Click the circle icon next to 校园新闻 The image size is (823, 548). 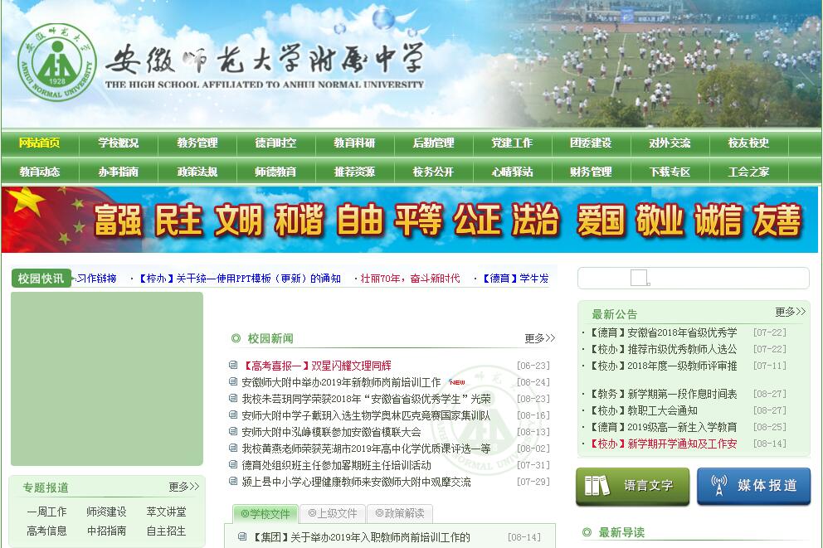point(236,338)
